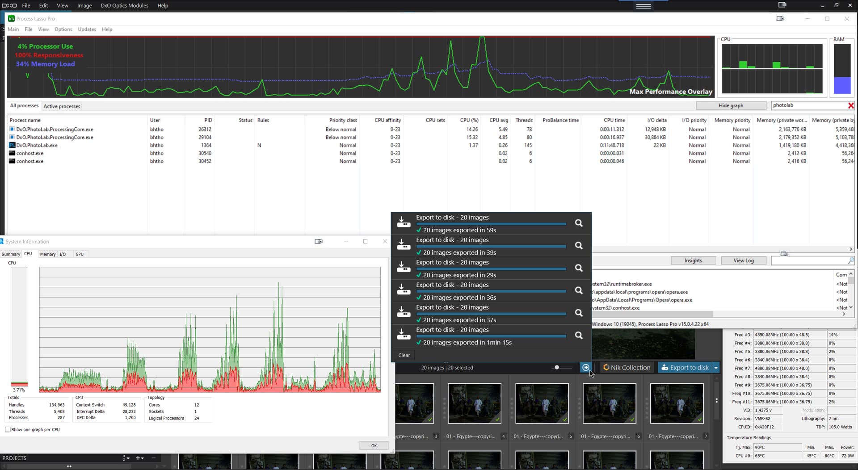The width and height of the screenshot is (858, 470).
Task: Click Process Lasso compact view icon
Action: 780,18
